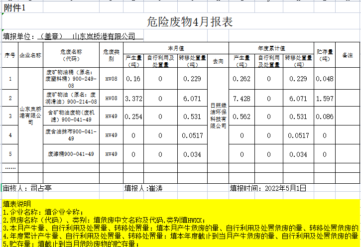
Task: Click the 审核人：司占亭 cell
Action: (28, 188)
